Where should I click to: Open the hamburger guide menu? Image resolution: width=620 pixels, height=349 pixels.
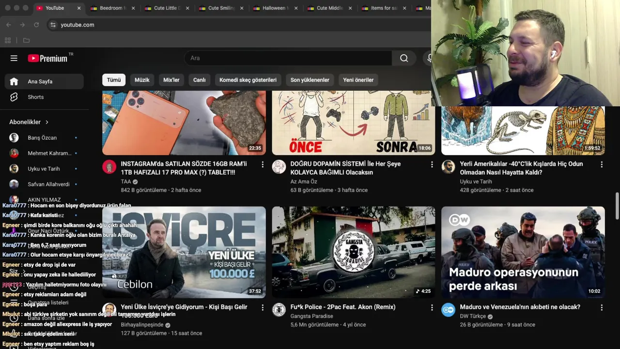[x=14, y=58]
